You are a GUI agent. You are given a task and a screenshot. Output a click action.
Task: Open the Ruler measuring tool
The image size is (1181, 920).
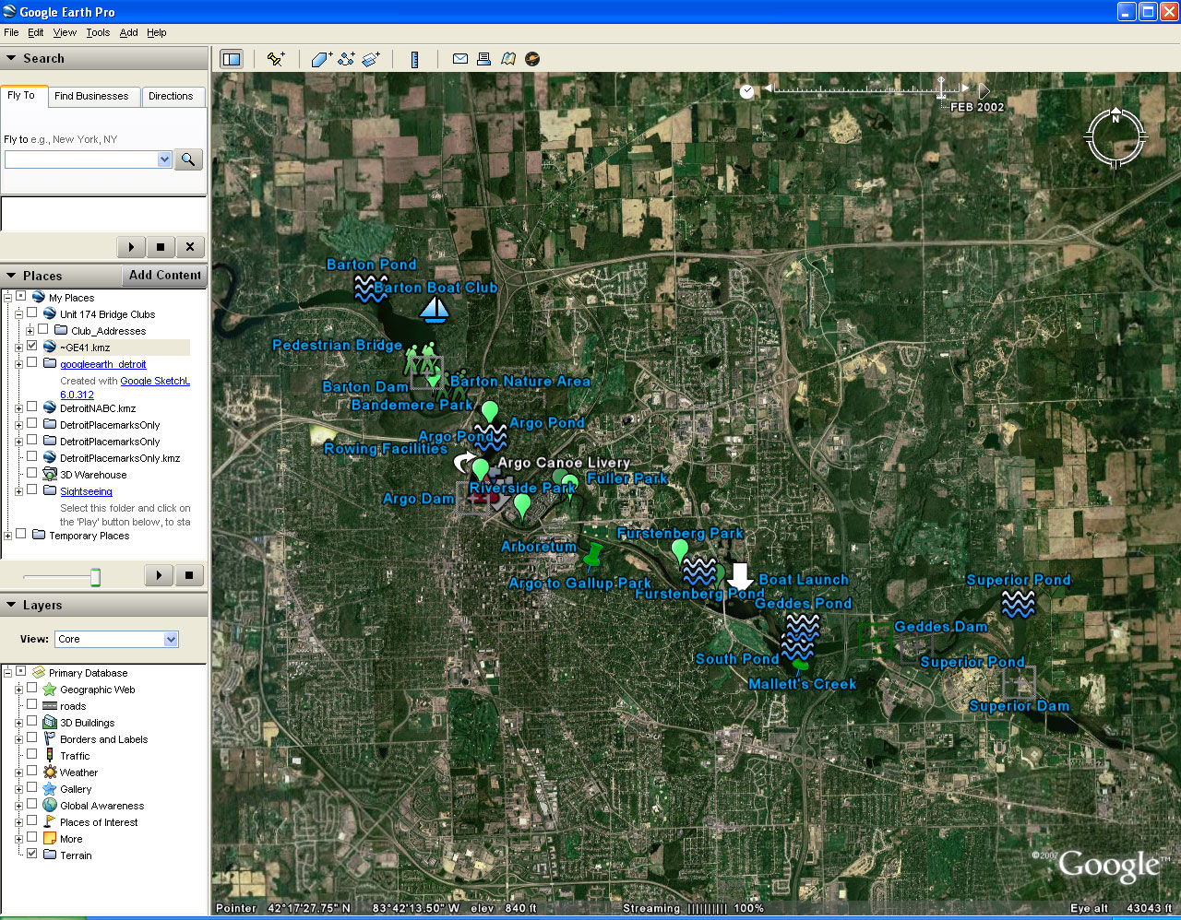[414, 59]
